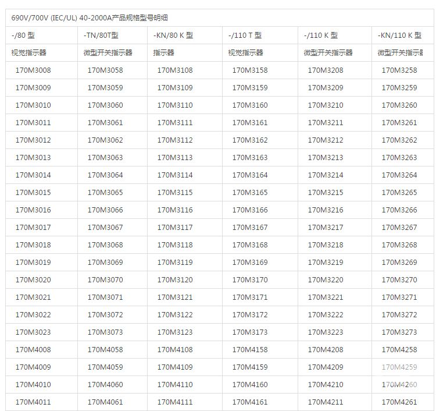Select part number 170M3216

pyautogui.click(x=326, y=210)
